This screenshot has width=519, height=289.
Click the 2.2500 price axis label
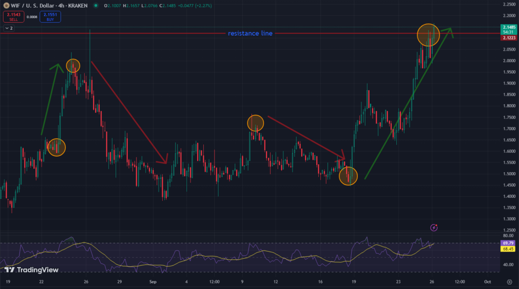[x=509, y=4]
